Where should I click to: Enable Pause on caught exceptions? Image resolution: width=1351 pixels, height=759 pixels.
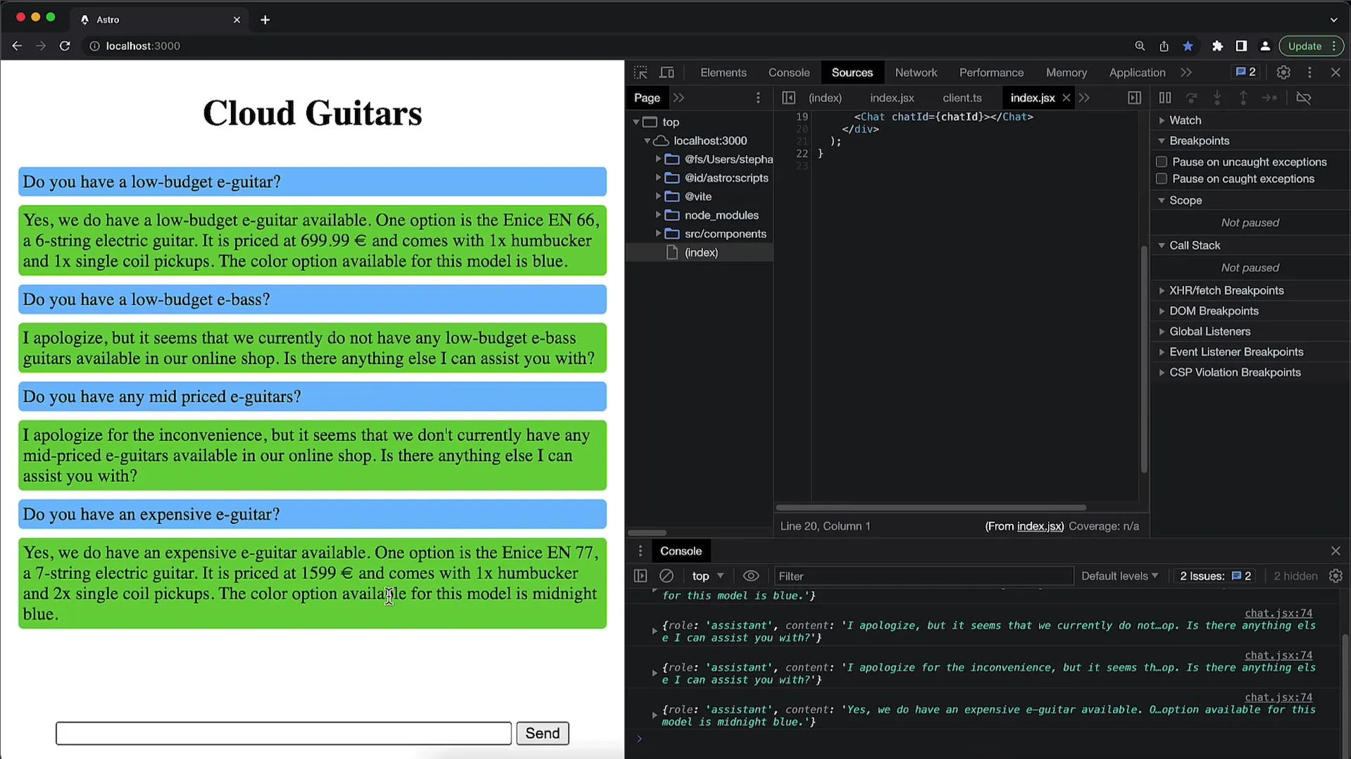(x=1162, y=179)
